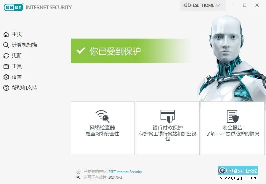Click the Wi-Fi magnifier network inspector icon
The image size is (266, 184).
(102, 116)
